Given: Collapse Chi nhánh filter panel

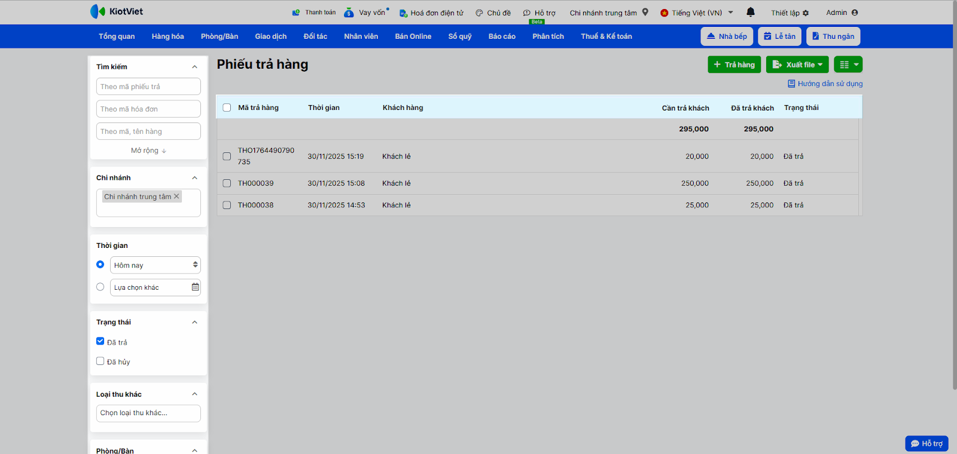Looking at the screenshot, I should [194, 178].
